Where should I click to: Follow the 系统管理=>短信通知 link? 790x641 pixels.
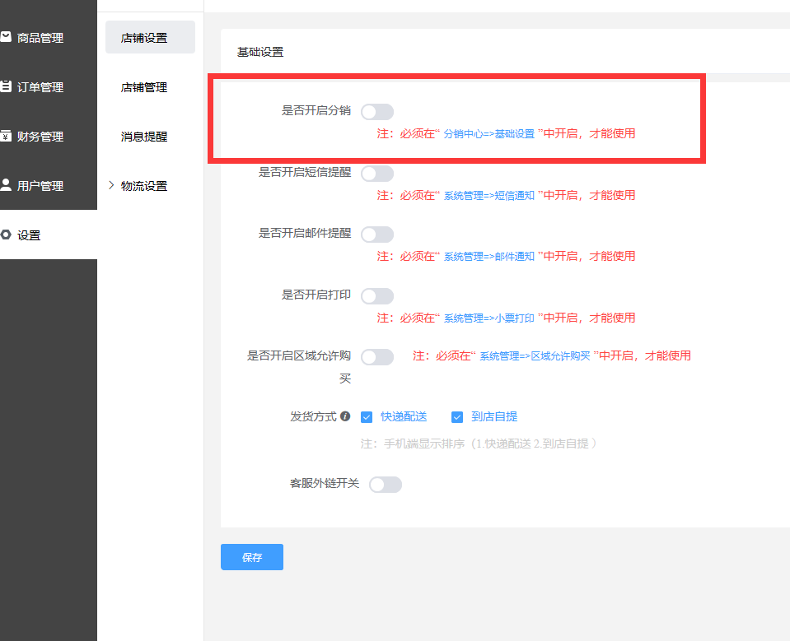[489, 196]
